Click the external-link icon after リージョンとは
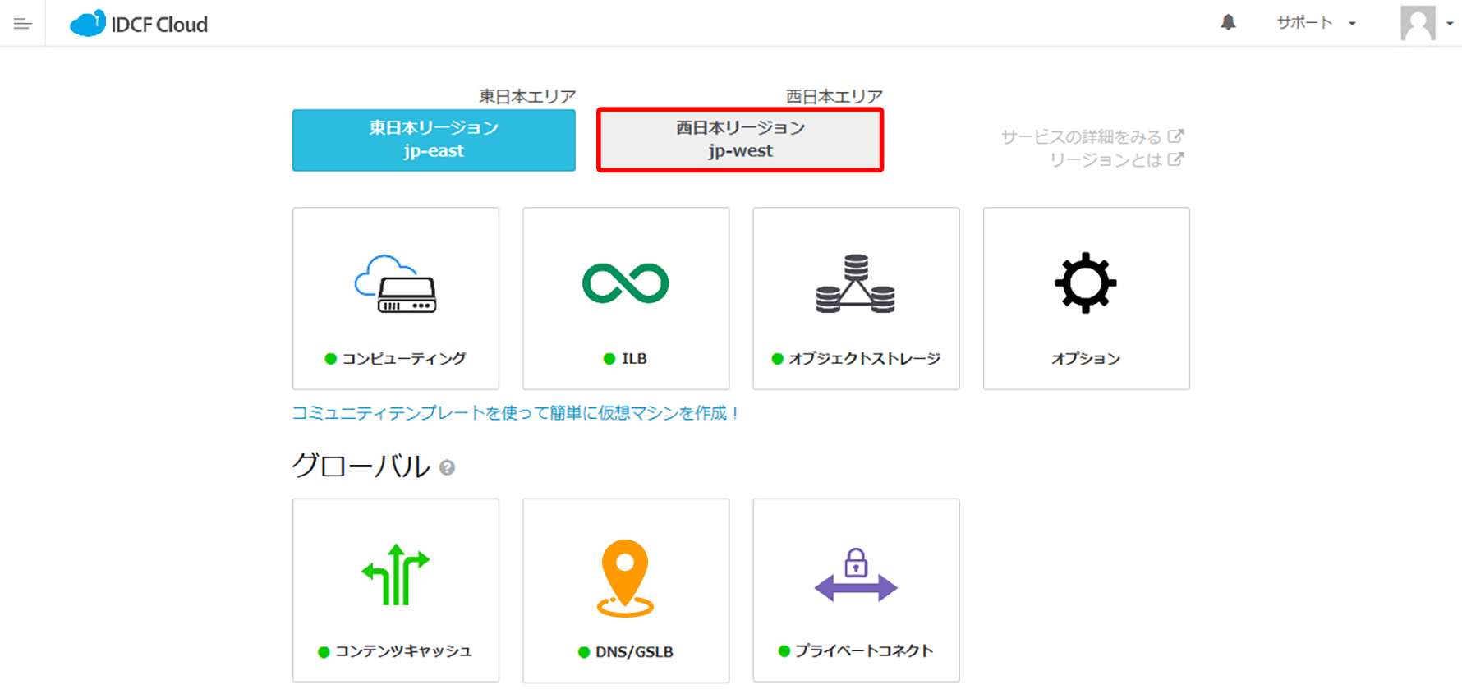1462x694 pixels. 1175,159
